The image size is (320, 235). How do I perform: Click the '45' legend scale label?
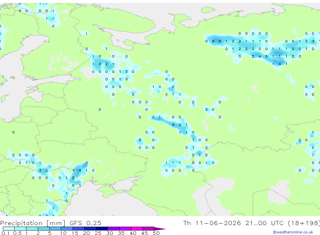(x=145, y=233)
